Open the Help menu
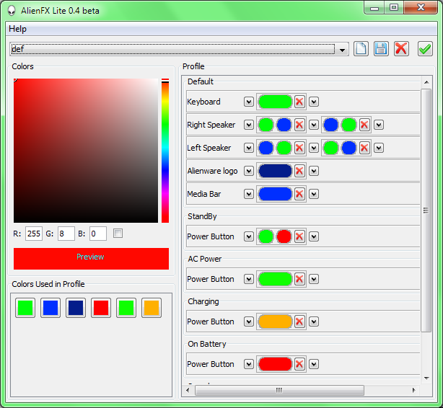443x408 pixels. point(17,29)
